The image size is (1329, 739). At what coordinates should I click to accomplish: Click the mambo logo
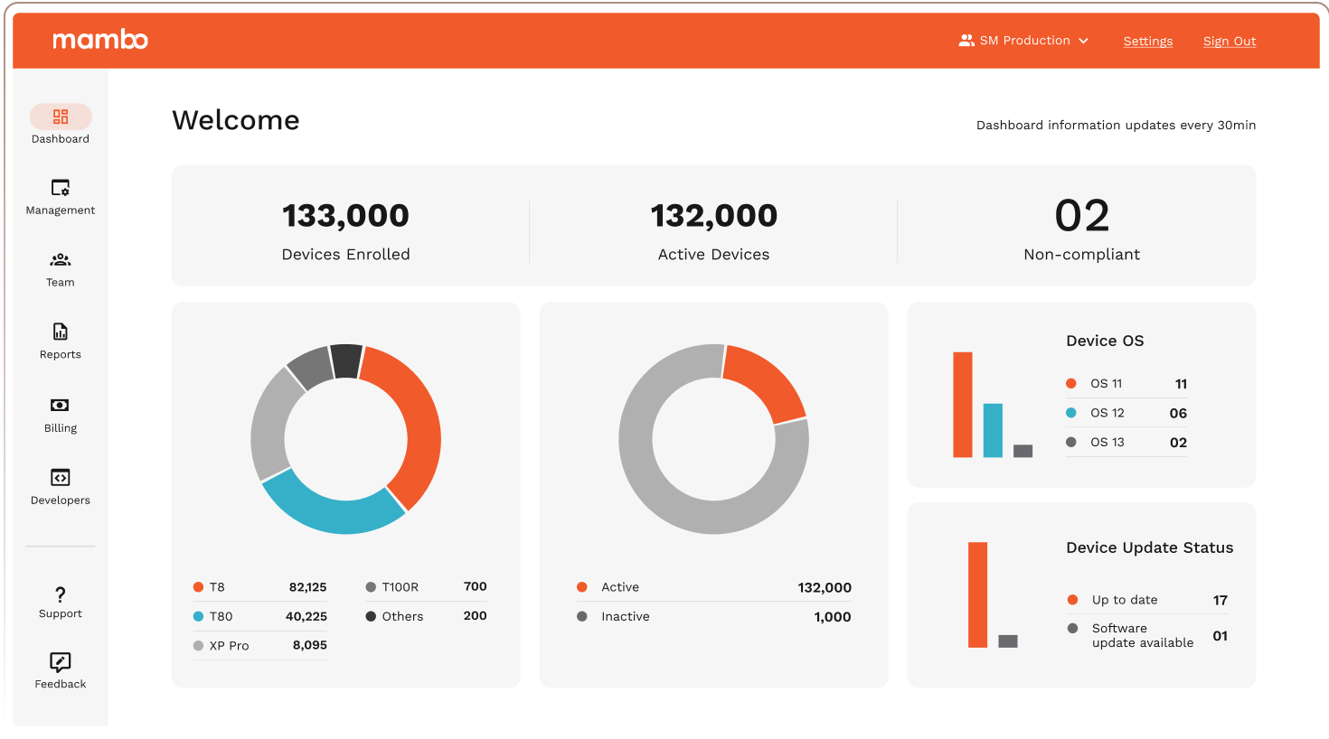100,40
